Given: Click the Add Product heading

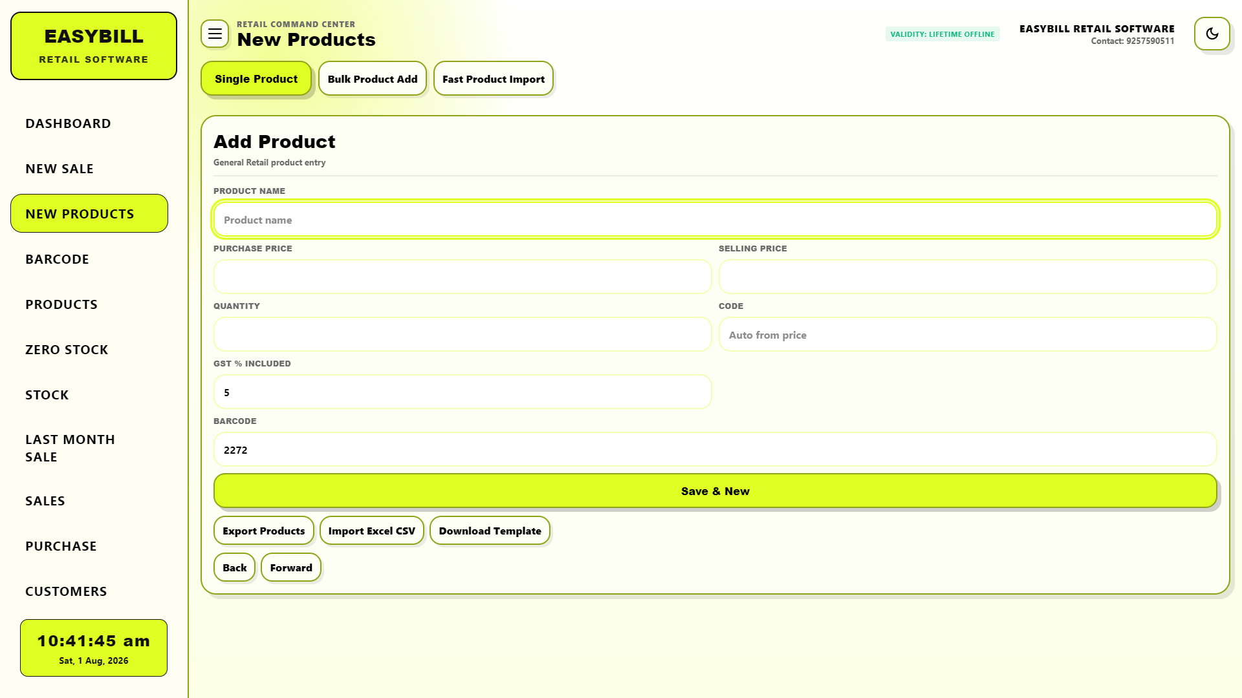Looking at the screenshot, I should [275, 142].
